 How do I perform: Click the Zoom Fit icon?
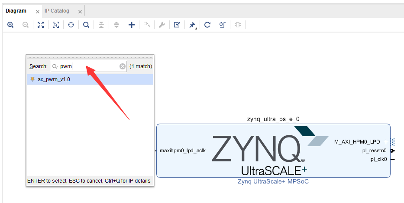pos(41,25)
